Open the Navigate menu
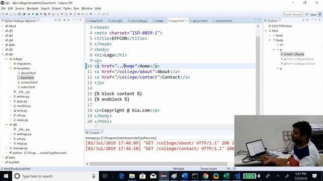Image resolution: width=323 pixels, height=181 pixels. 32,9
